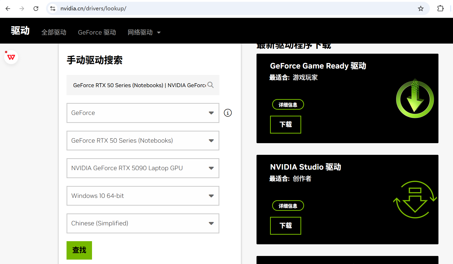Screen dimensions: 453x264
Task: Click the GeForce Game Ready 驱动 heading
Action: coord(318,66)
